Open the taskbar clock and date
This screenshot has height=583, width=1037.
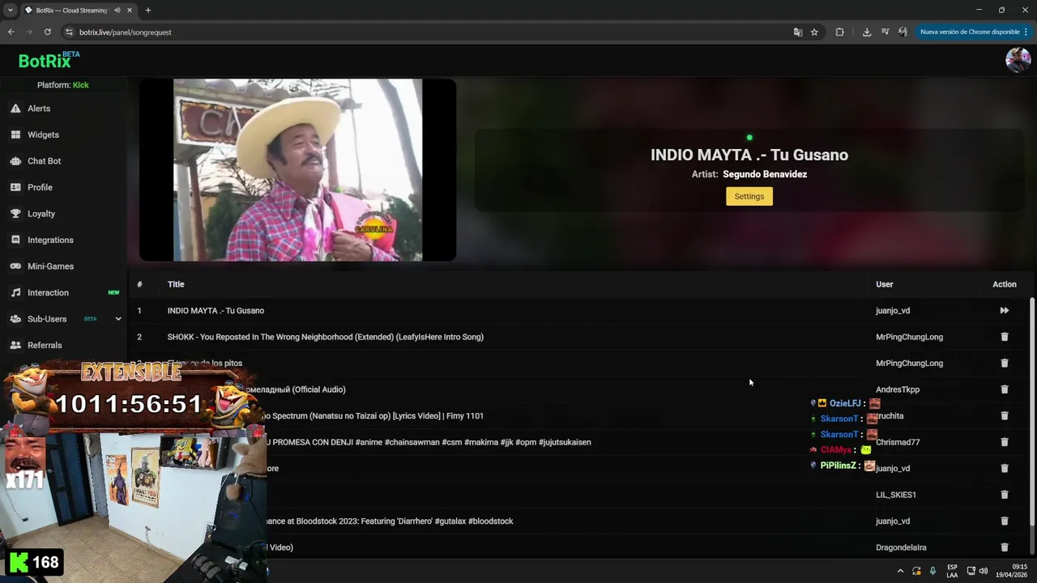[x=1012, y=571]
